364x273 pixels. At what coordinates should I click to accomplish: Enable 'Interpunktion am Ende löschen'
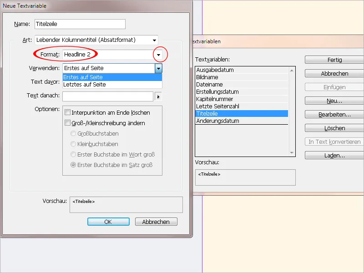pyautogui.click(x=68, y=113)
